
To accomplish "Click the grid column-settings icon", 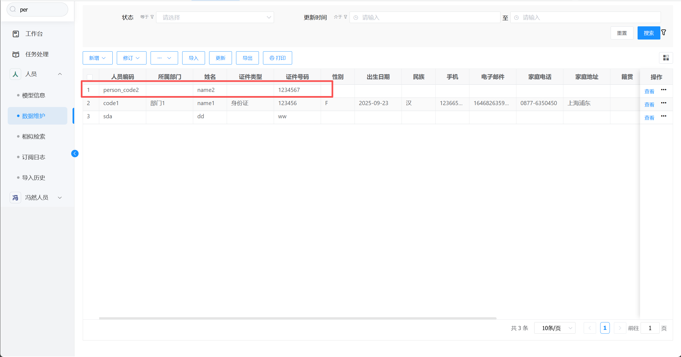I will pos(666,58).
